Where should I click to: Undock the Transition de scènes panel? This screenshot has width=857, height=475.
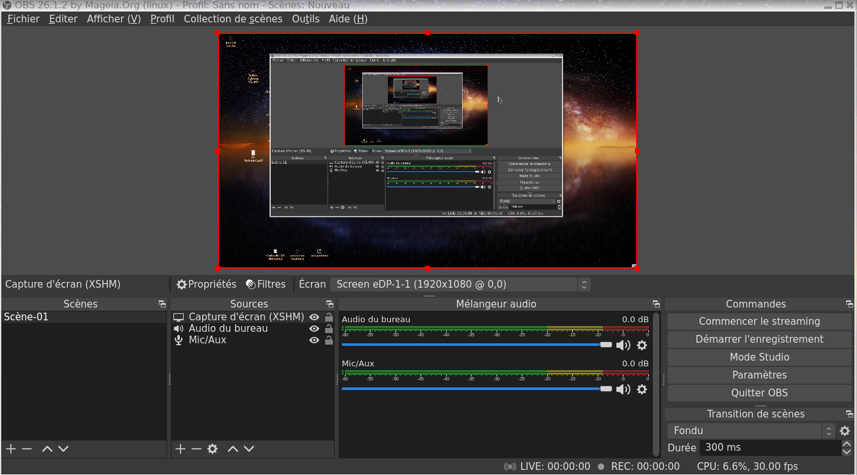click(849, 414)
